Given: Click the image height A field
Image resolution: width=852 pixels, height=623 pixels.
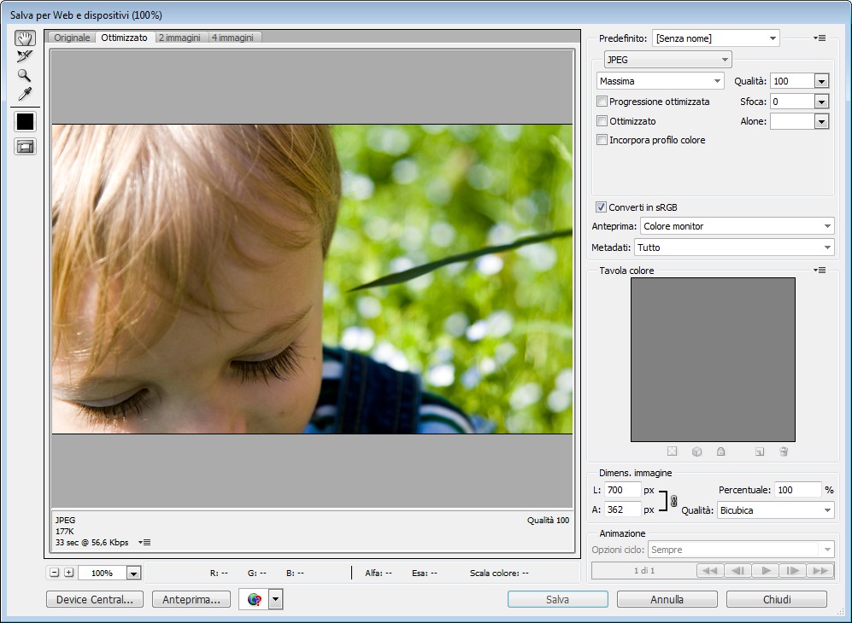Looking at the screenshot, I should [x=623, y=509].
